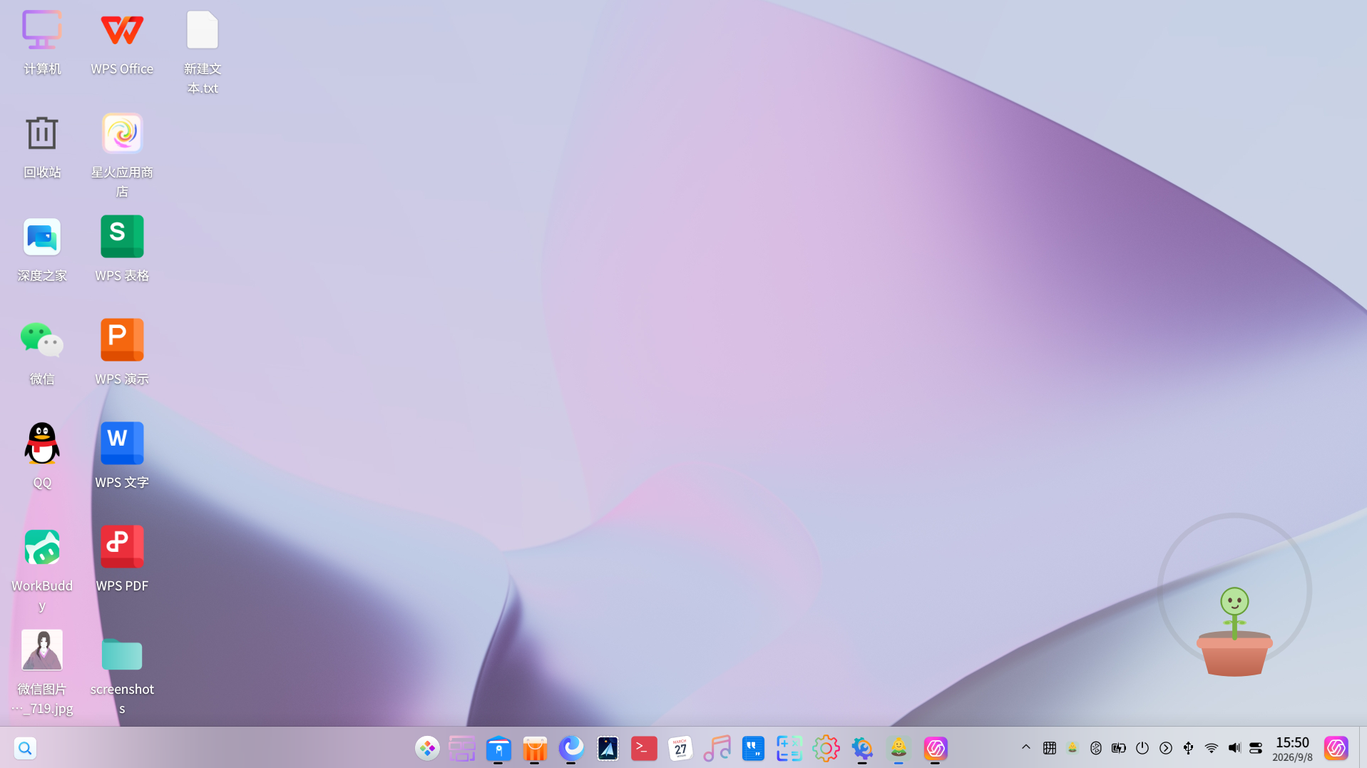Select the 微信 WeChat icon

[x=42, y=353]
